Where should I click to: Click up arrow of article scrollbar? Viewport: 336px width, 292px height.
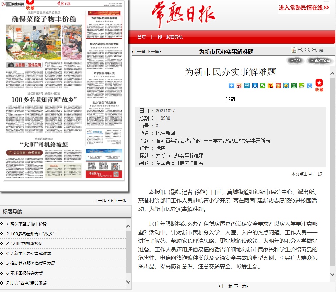pyautogui.click(x=332, y=74)
